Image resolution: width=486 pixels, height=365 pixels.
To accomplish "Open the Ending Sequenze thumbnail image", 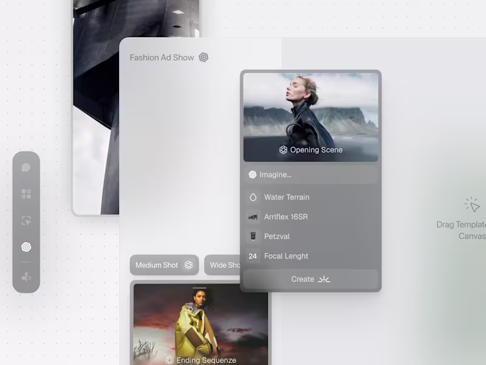I will (200, 324).
